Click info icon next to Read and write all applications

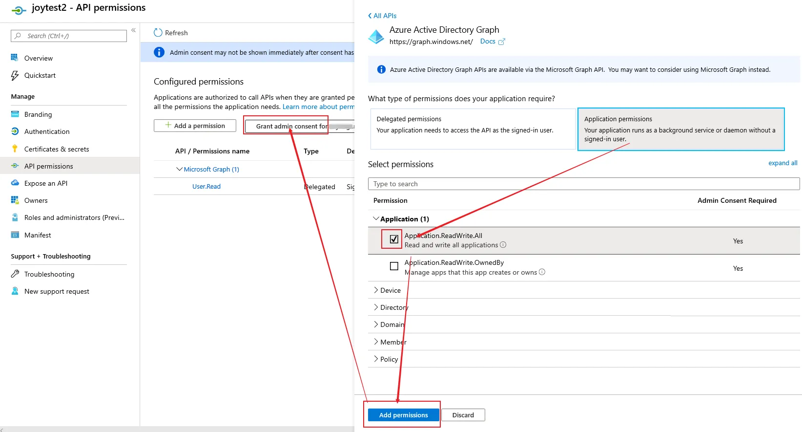click(503, 245)
